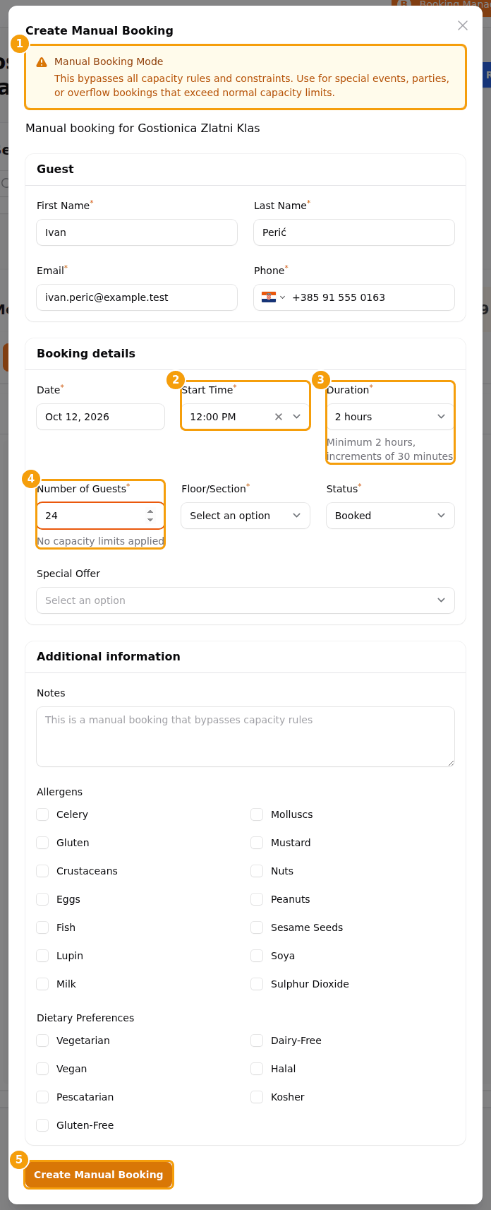The width and height of the screenshot is (491, 1210).
Task: Check the Crustaceans allergen
Action: click(42, 871)
